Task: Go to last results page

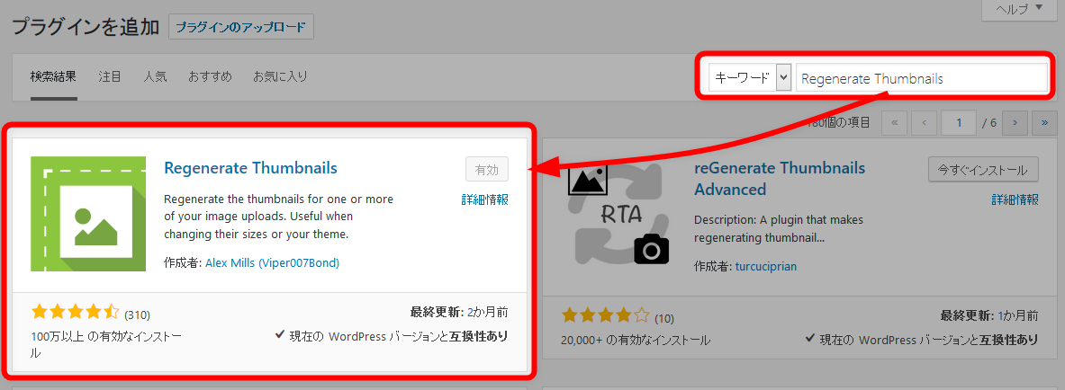Action: point(1044,123)
